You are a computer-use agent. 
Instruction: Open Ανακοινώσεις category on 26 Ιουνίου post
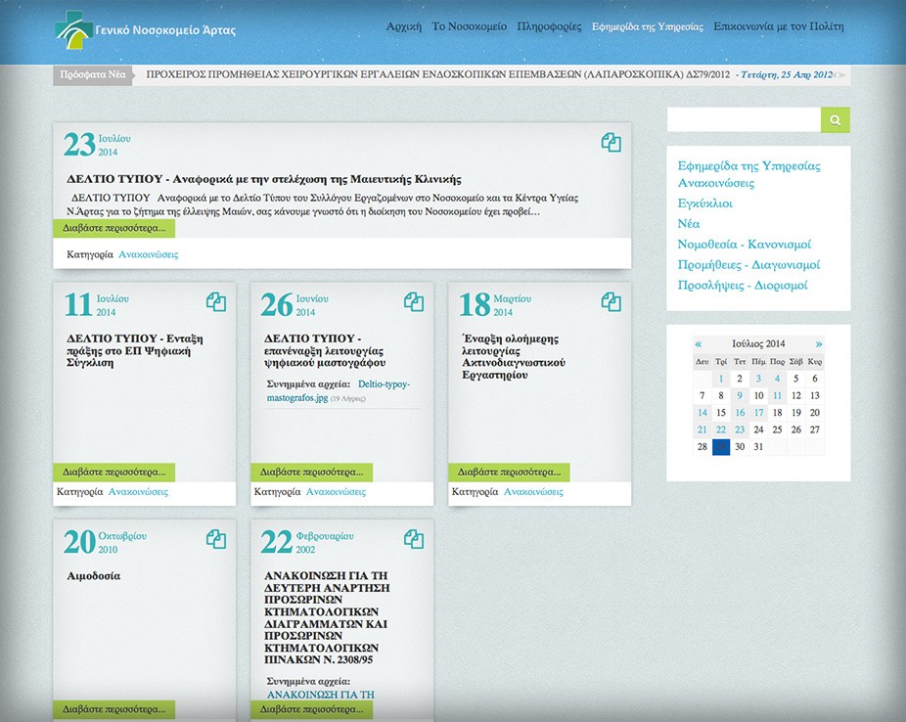[336, 492]
